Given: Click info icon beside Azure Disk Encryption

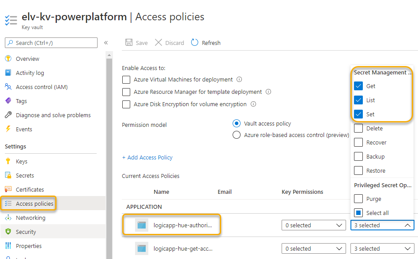Looking at the screenshot, I should pyautogui.click(x=253, y=104).
